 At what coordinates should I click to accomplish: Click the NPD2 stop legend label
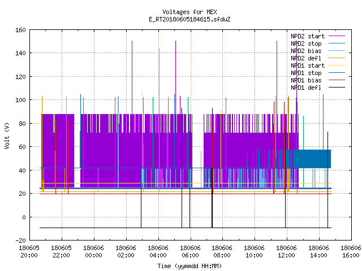306,43
